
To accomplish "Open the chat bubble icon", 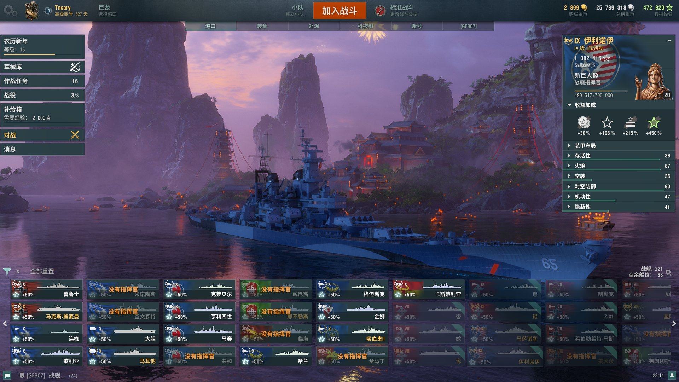I will point(7,375).
